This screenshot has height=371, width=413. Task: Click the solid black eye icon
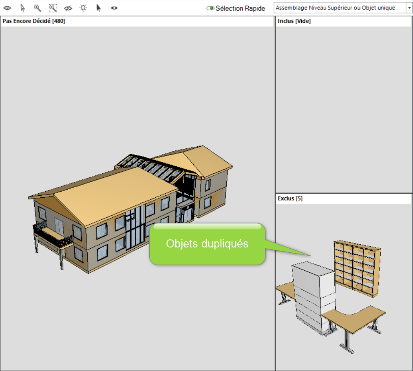tap(114, 8)
